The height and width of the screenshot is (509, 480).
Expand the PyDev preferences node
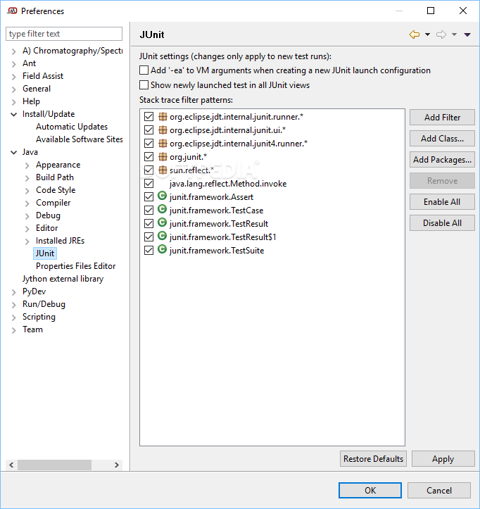click(13, 292)
